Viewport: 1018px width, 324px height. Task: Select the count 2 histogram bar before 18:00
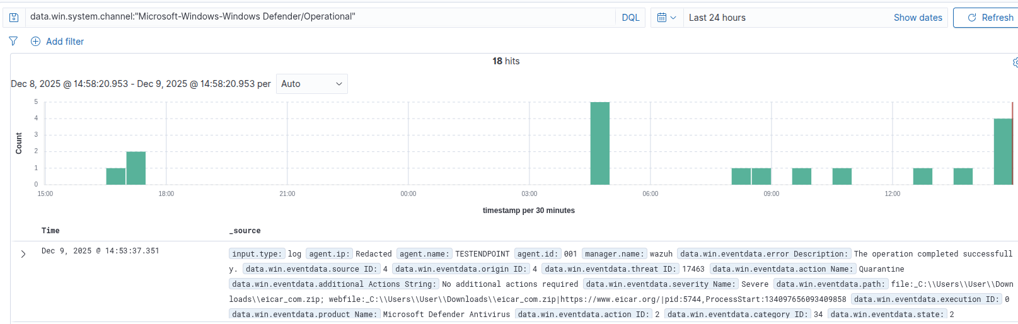point(136,168)
